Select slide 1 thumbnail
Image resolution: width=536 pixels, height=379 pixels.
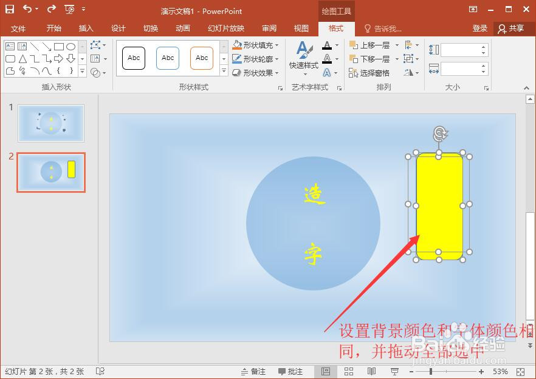click(x=51, y=124)
